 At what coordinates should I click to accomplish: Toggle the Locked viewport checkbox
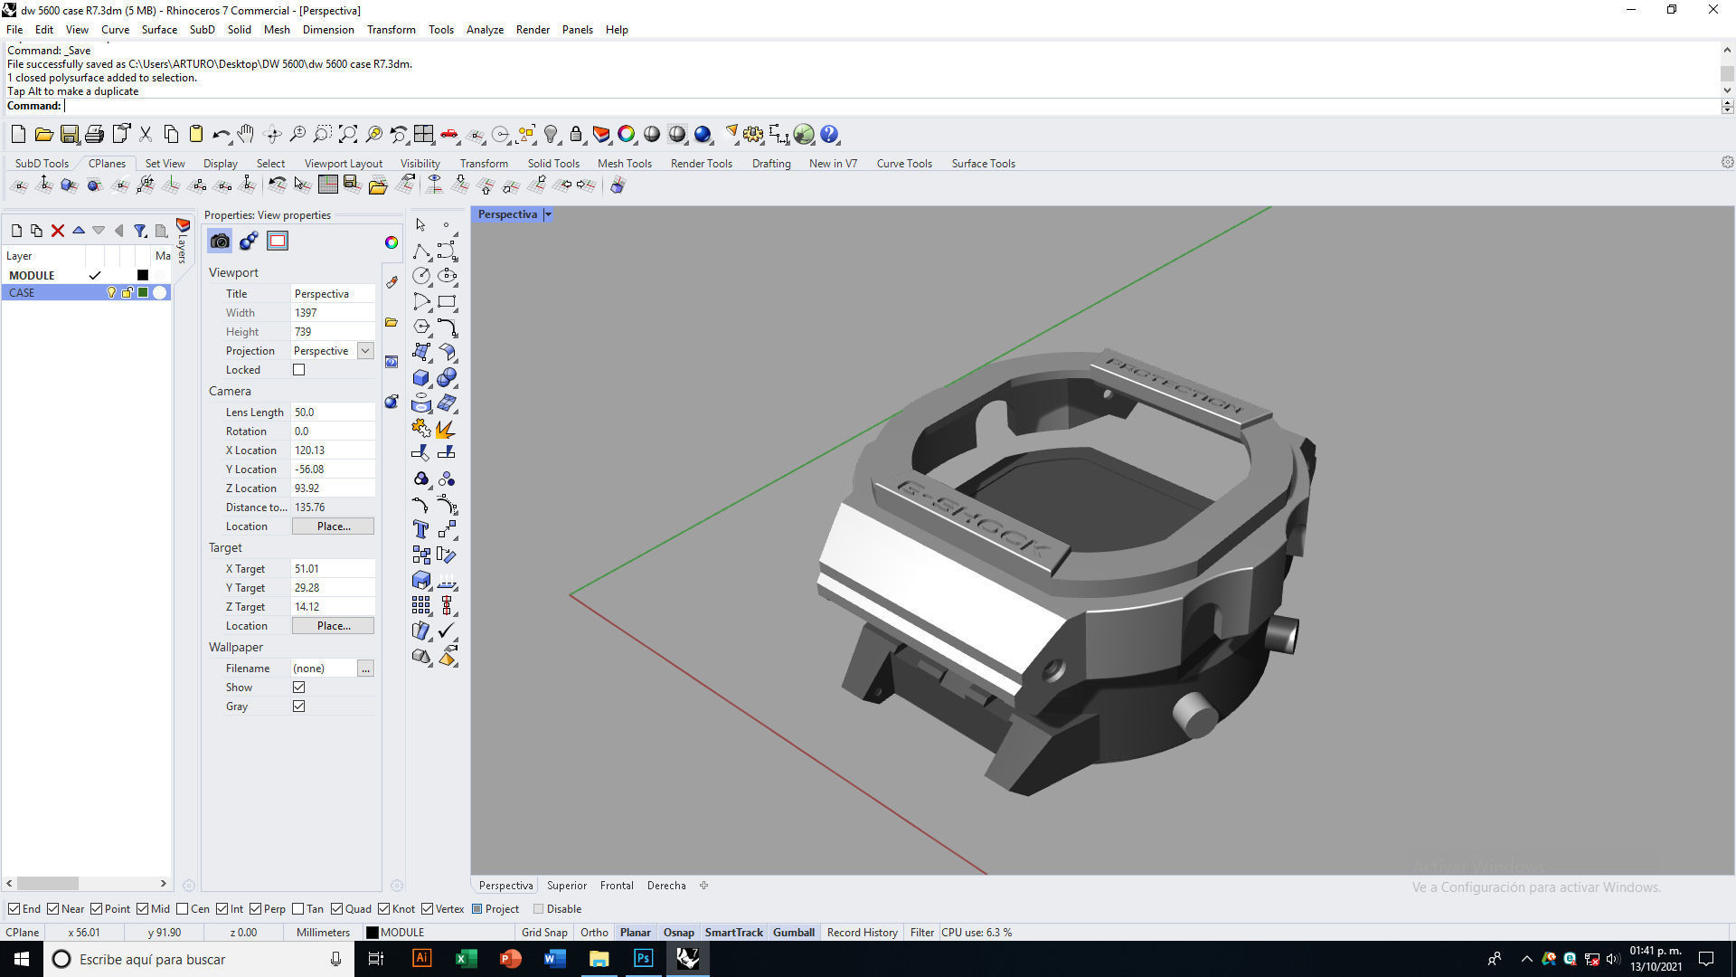299,370
